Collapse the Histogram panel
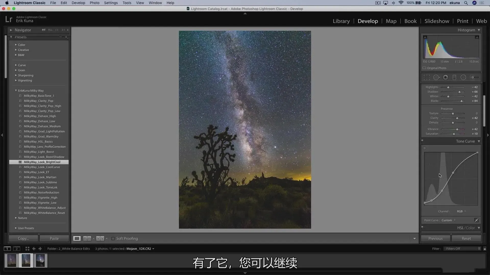This screenshot has width=490, height=275. point(479,30)
